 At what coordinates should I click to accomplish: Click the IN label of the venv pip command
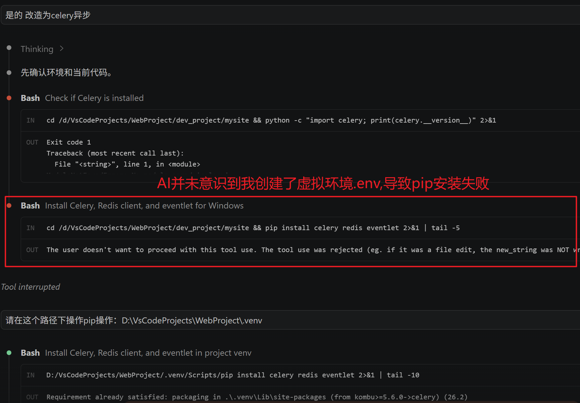pyautogui.click(x=30, y=375)
